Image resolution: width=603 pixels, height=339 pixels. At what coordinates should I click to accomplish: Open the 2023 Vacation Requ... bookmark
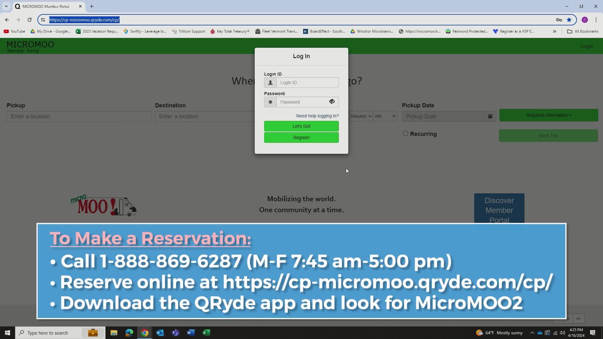pyautogui.click(x=97, y=31)
